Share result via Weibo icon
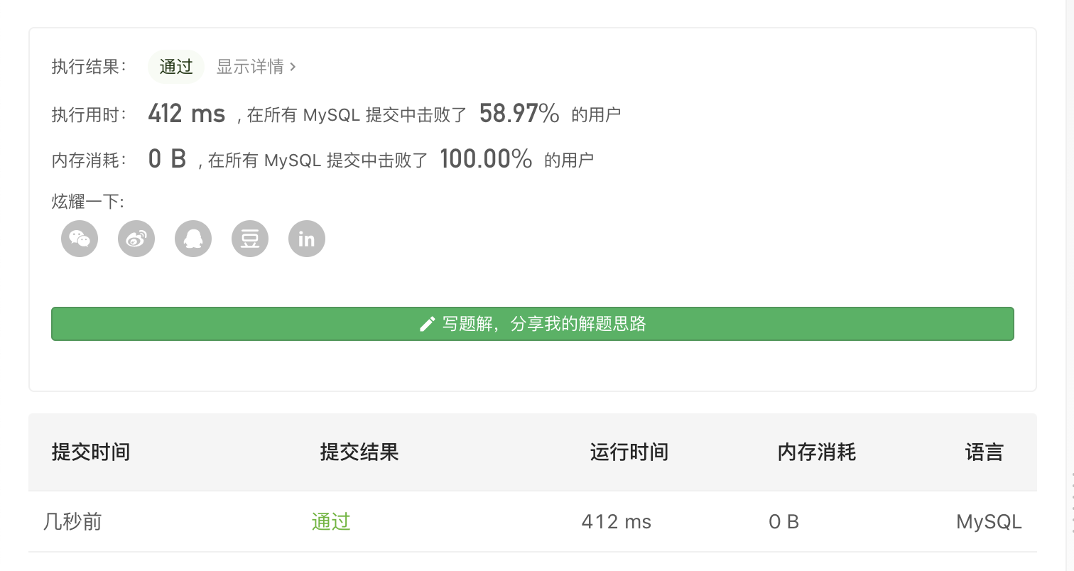This screenshot has height=571, width=1074. [x=136, y=239]
